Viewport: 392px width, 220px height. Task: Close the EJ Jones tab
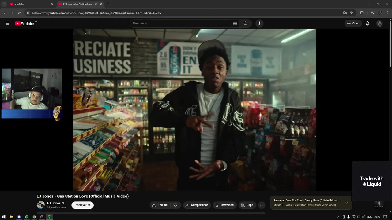pos(101,4)
